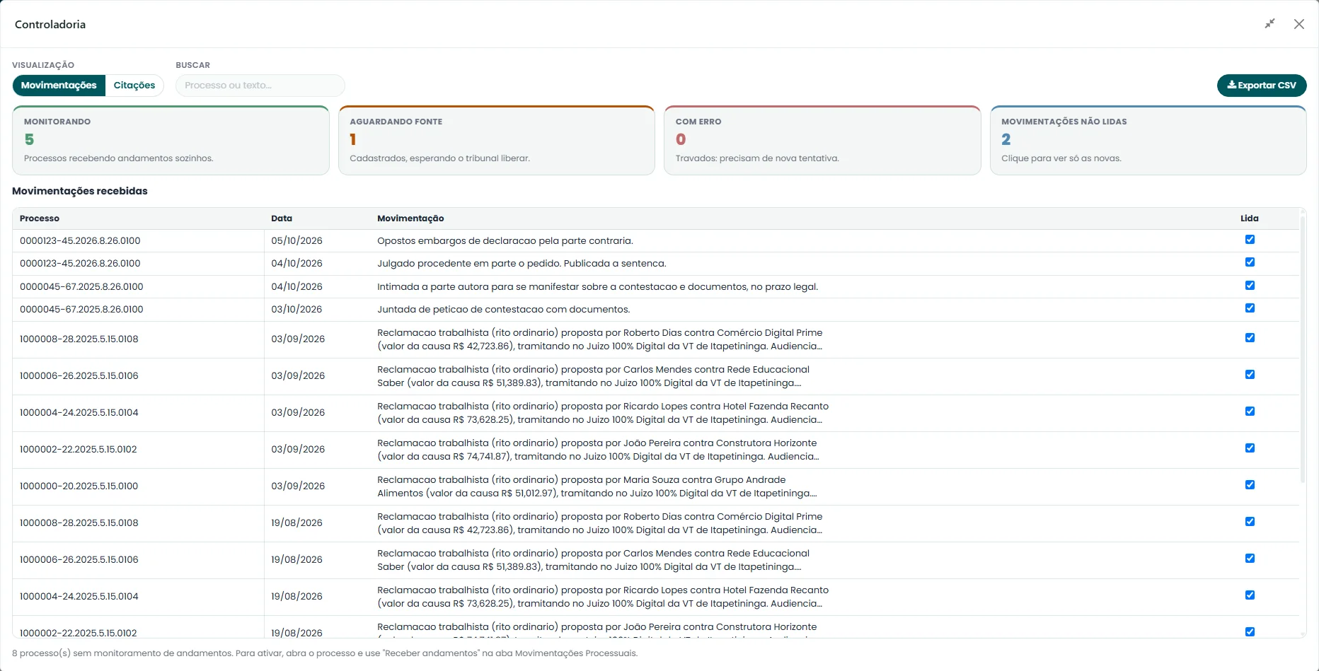Toggle Lida for 1000000-20 row dated 03/09/2026
This screenshot has height=671, width=1319.
(x=1250, y=485)
